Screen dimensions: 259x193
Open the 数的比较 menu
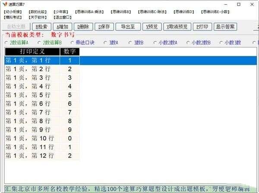click(38, 12)
